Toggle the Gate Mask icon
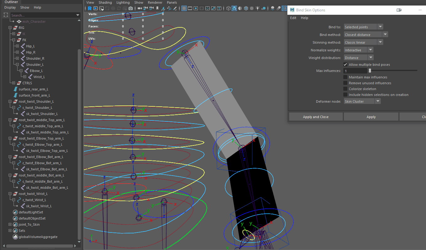The image size is (426, 250). pos(202,8)
